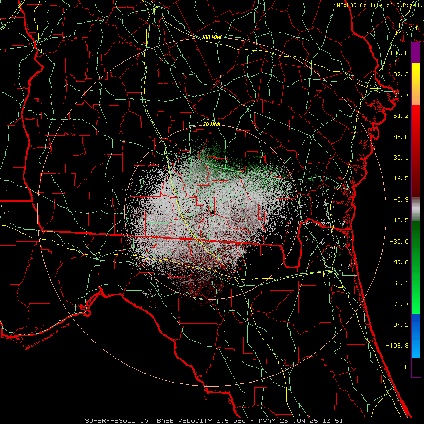The width and height of the screenshot is (424, 424).
Task: Click the 61.2 legend value
Action: [x=401, y=116]
